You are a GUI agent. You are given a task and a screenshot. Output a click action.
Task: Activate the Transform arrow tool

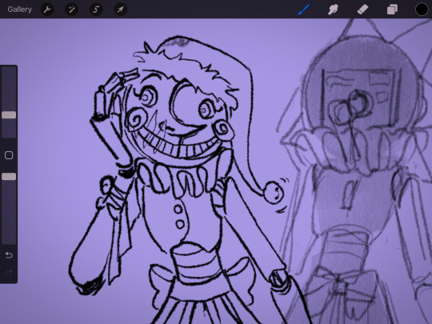click(121, 10)
